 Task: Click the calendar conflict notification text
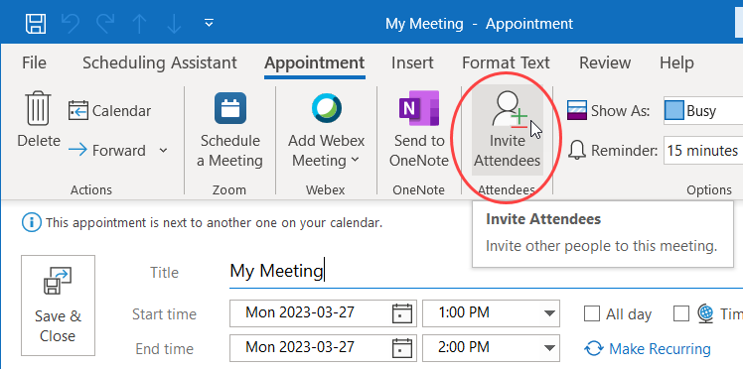coord(214,222)
